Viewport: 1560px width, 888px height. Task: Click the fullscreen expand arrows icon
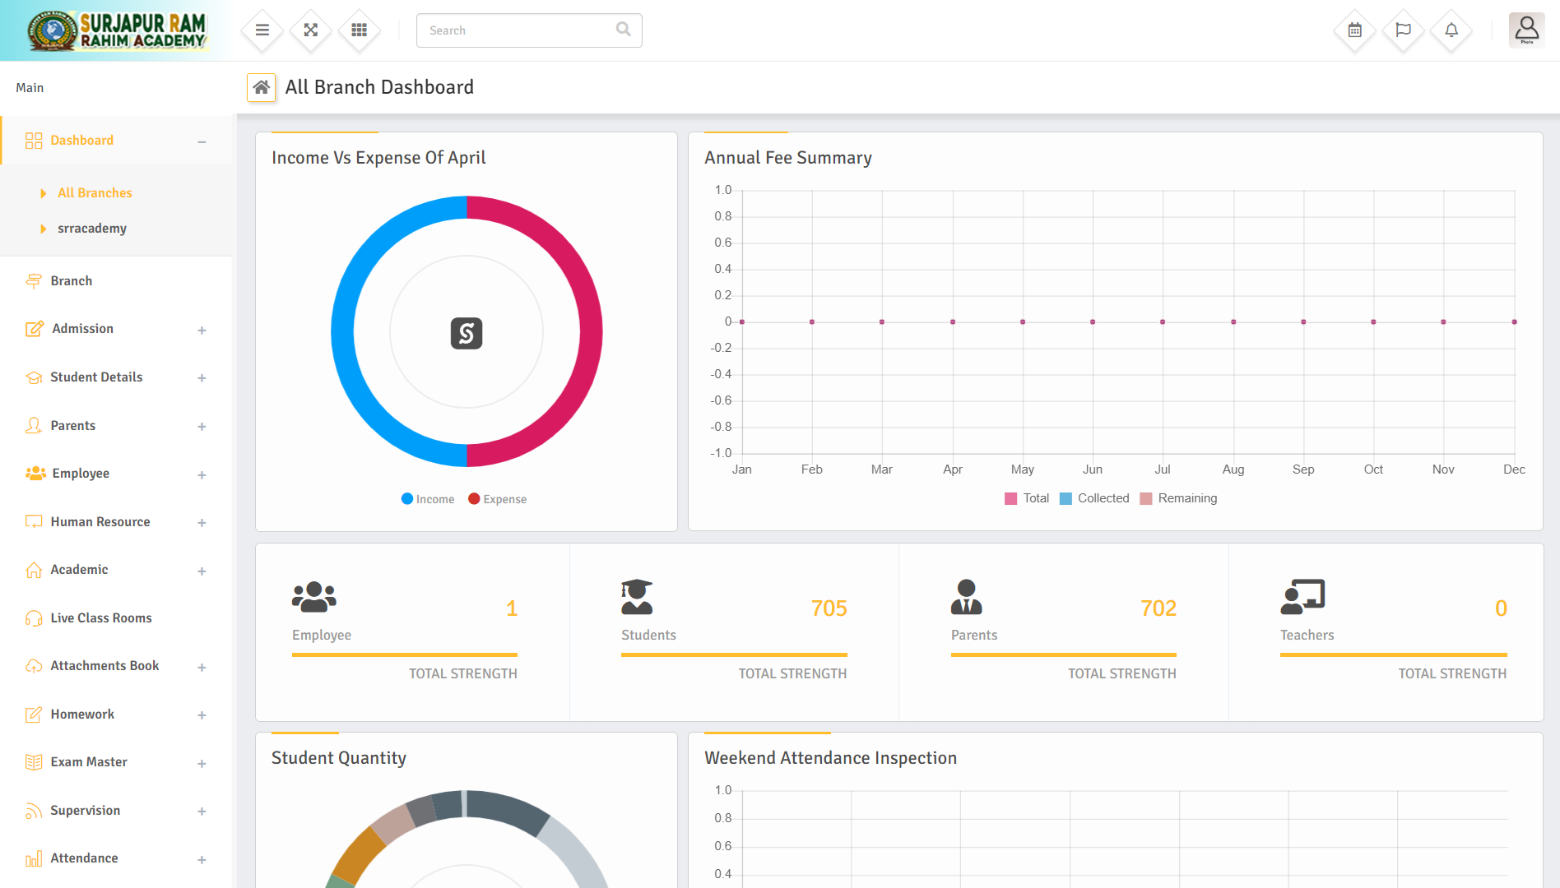pos(311,30)
